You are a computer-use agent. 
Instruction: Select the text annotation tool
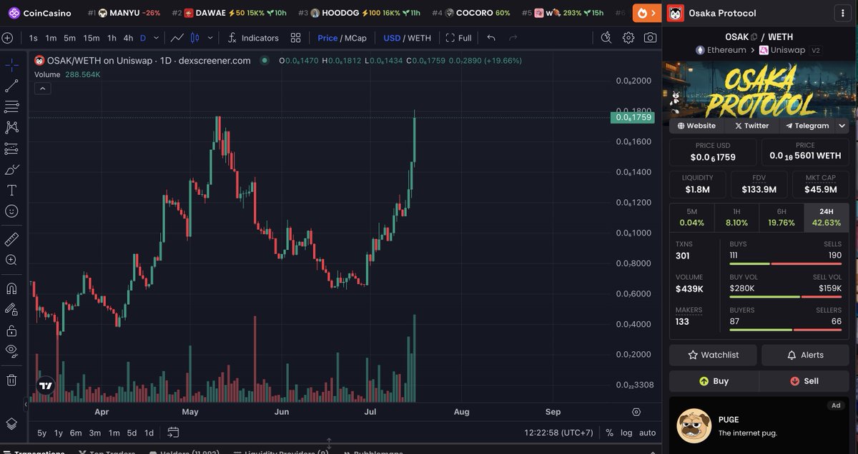pos(11,190)
